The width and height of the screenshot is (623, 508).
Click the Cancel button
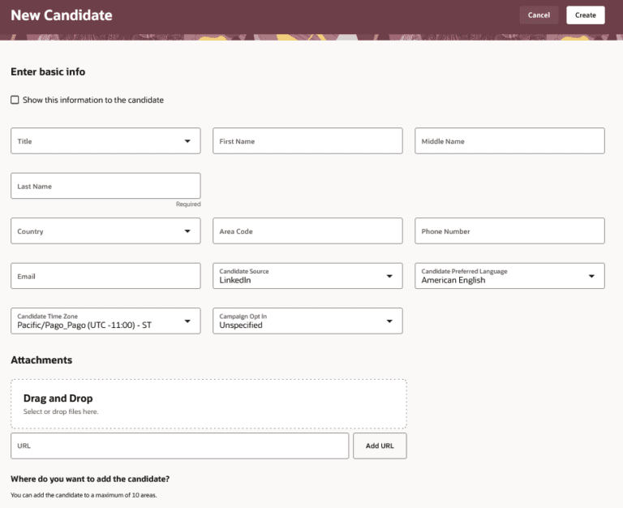pos(539,15)
